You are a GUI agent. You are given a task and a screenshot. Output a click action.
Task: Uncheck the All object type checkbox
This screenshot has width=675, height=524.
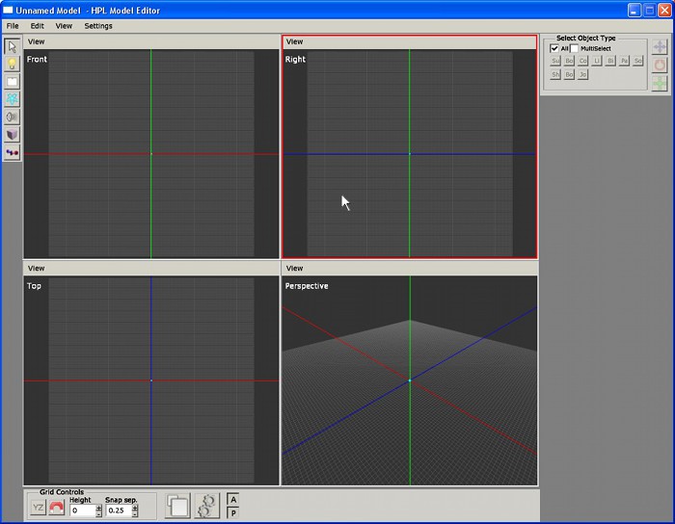coord(554,48)
